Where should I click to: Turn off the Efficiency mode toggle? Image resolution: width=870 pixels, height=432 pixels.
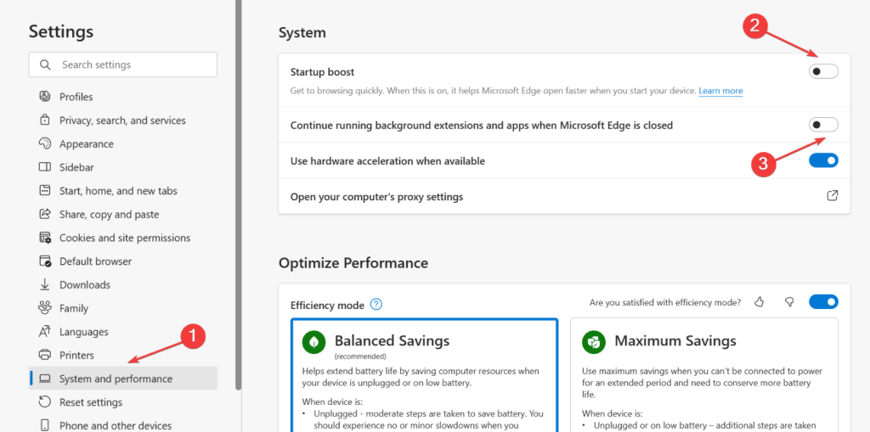823,302
